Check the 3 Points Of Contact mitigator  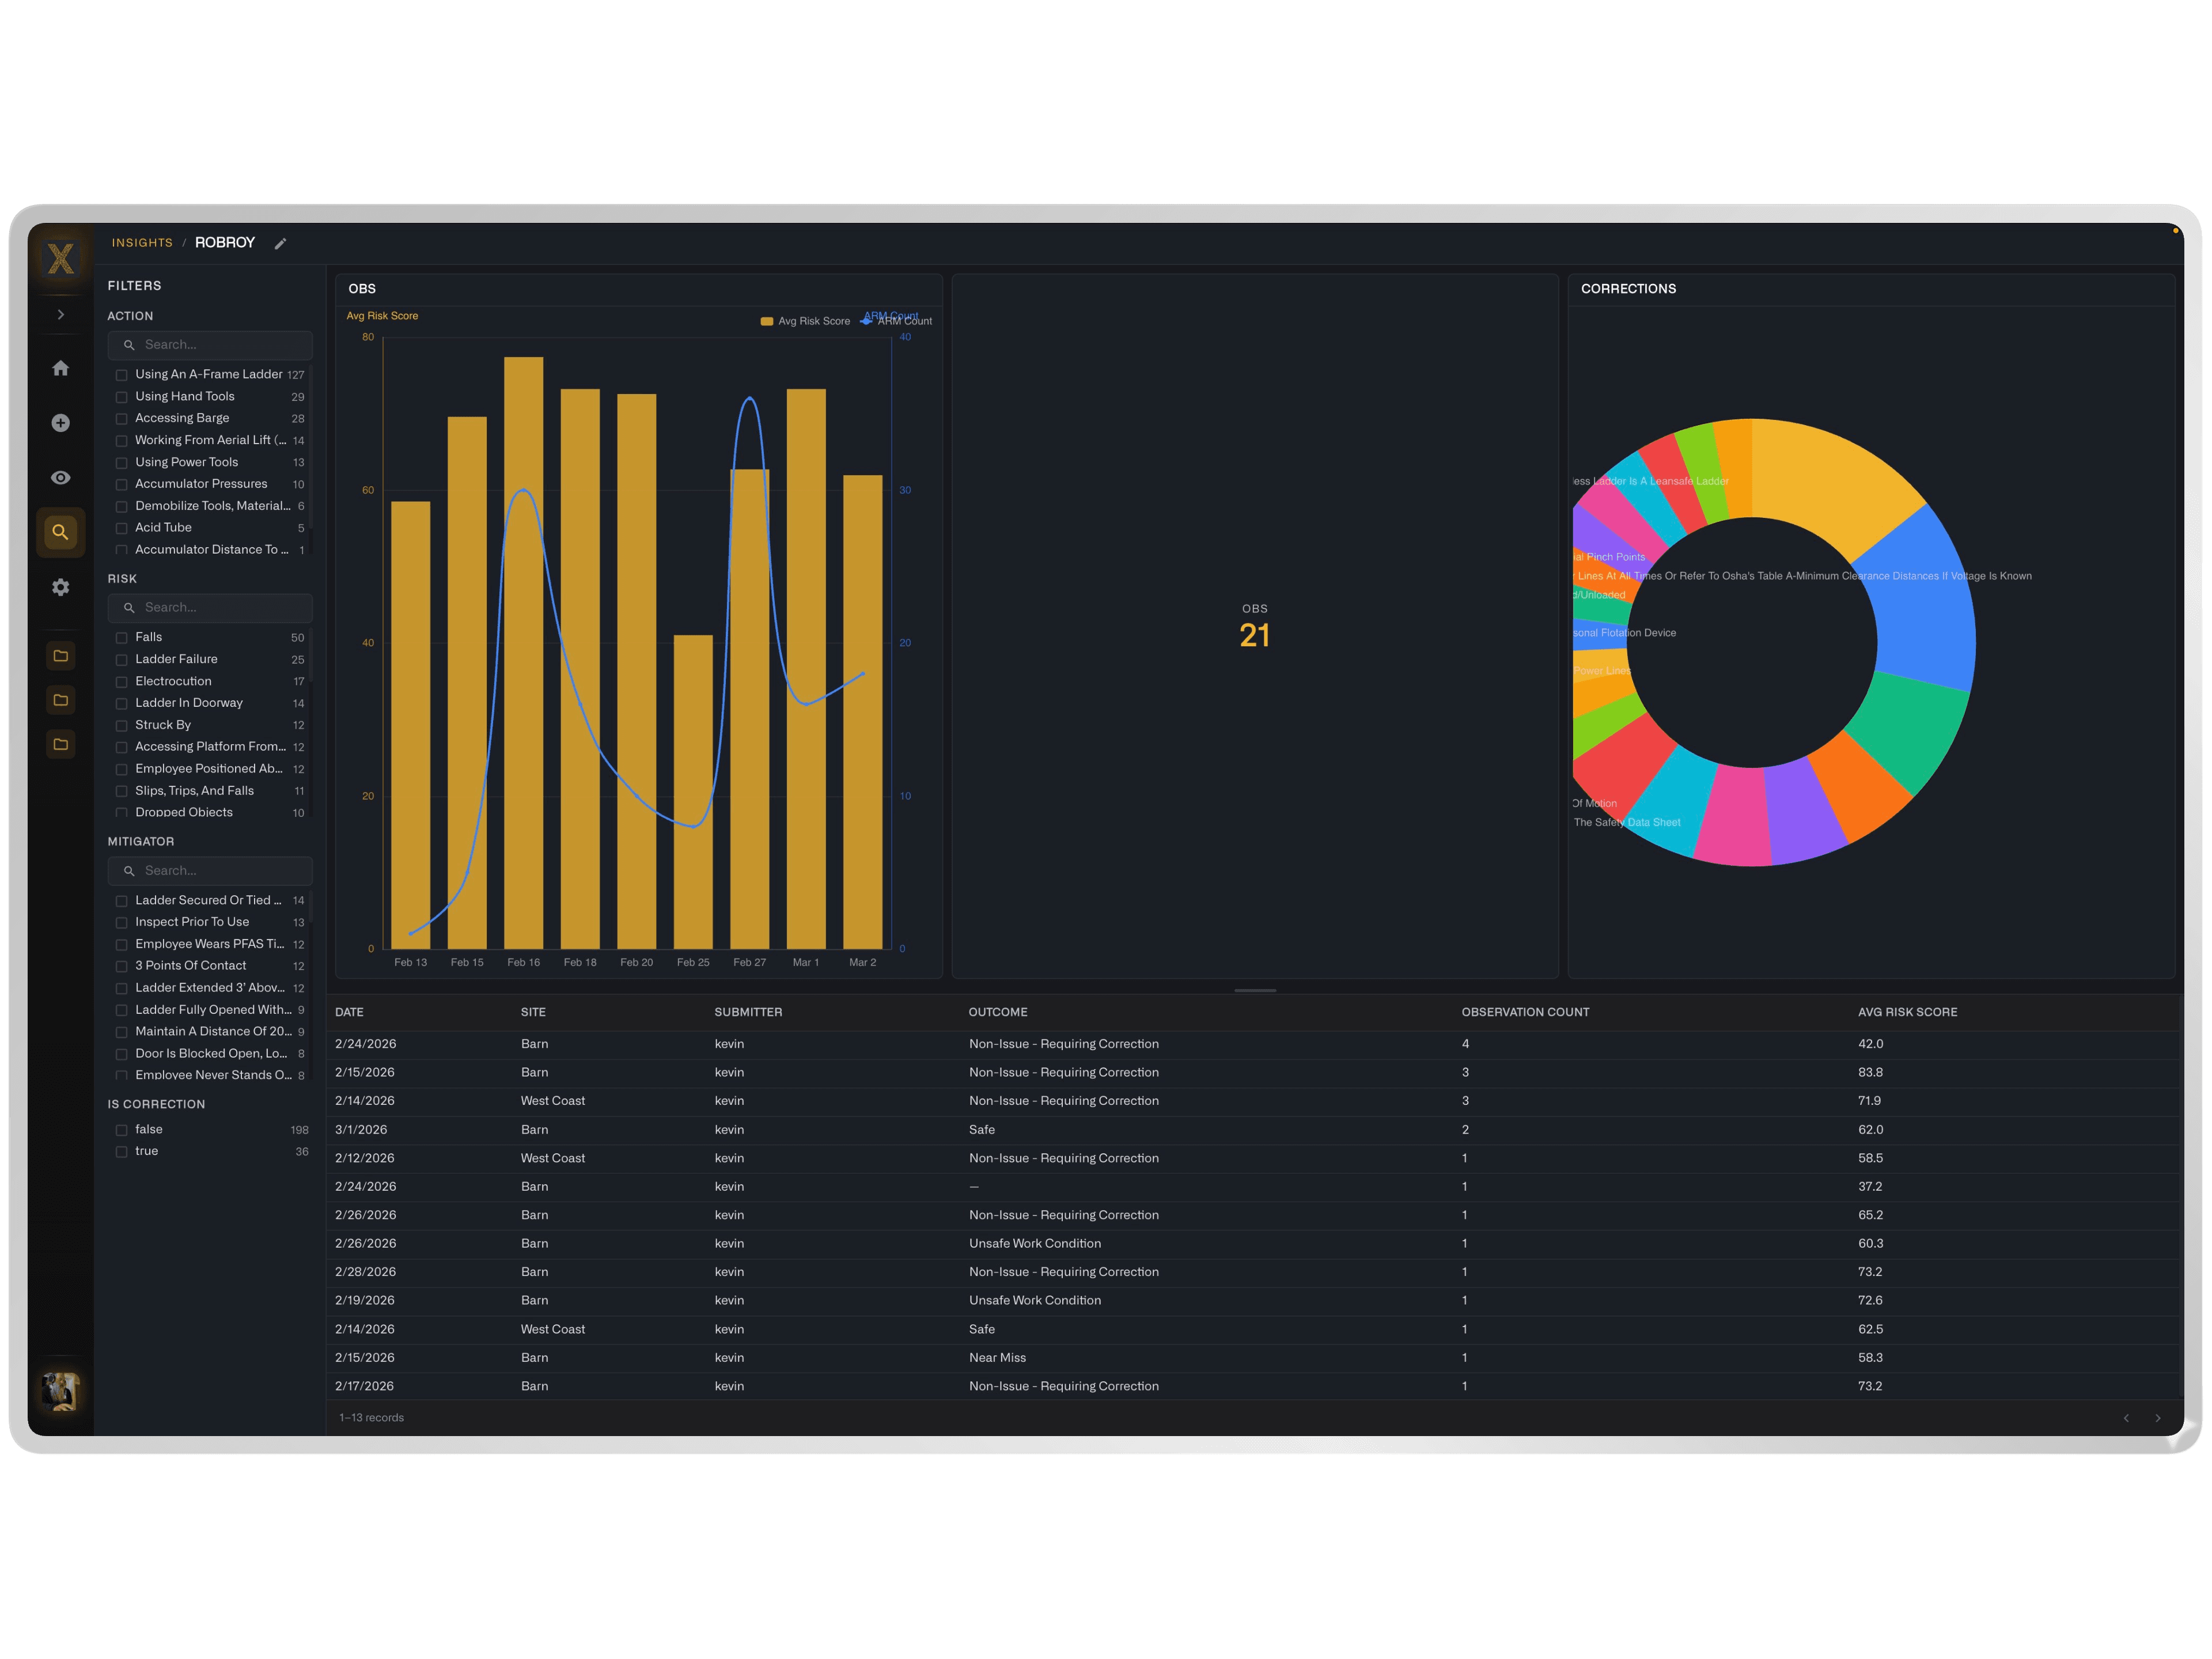pyautogui.click(x=121, y=967)
